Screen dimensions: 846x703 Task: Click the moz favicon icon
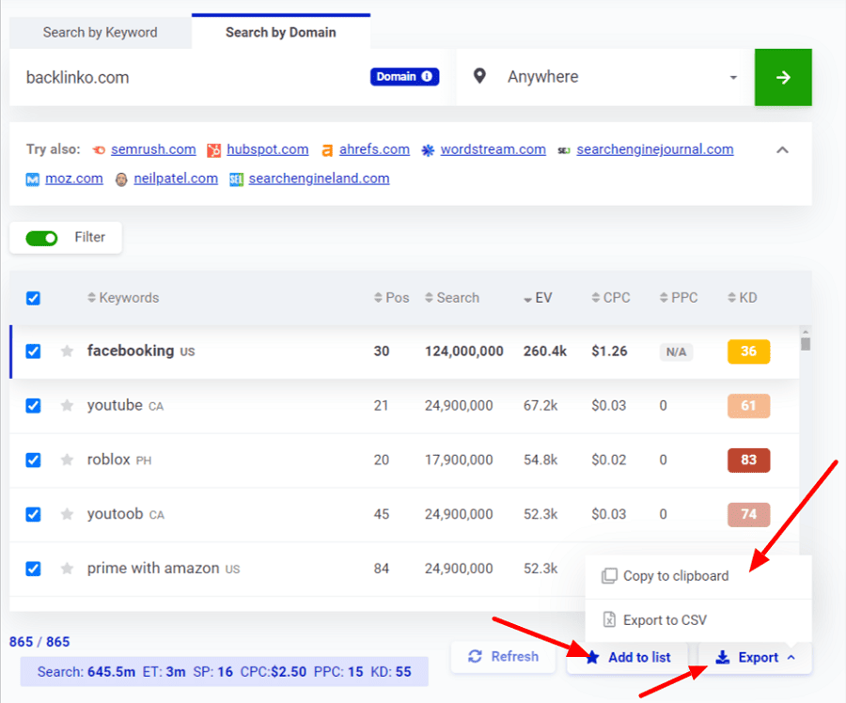pos(33,180)
